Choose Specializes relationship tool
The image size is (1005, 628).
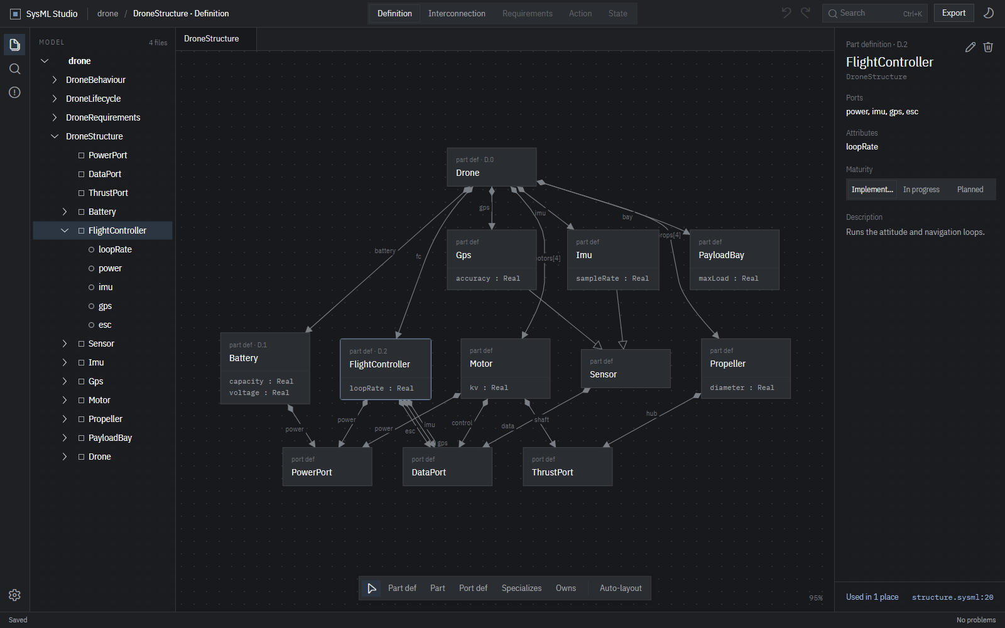521,588
